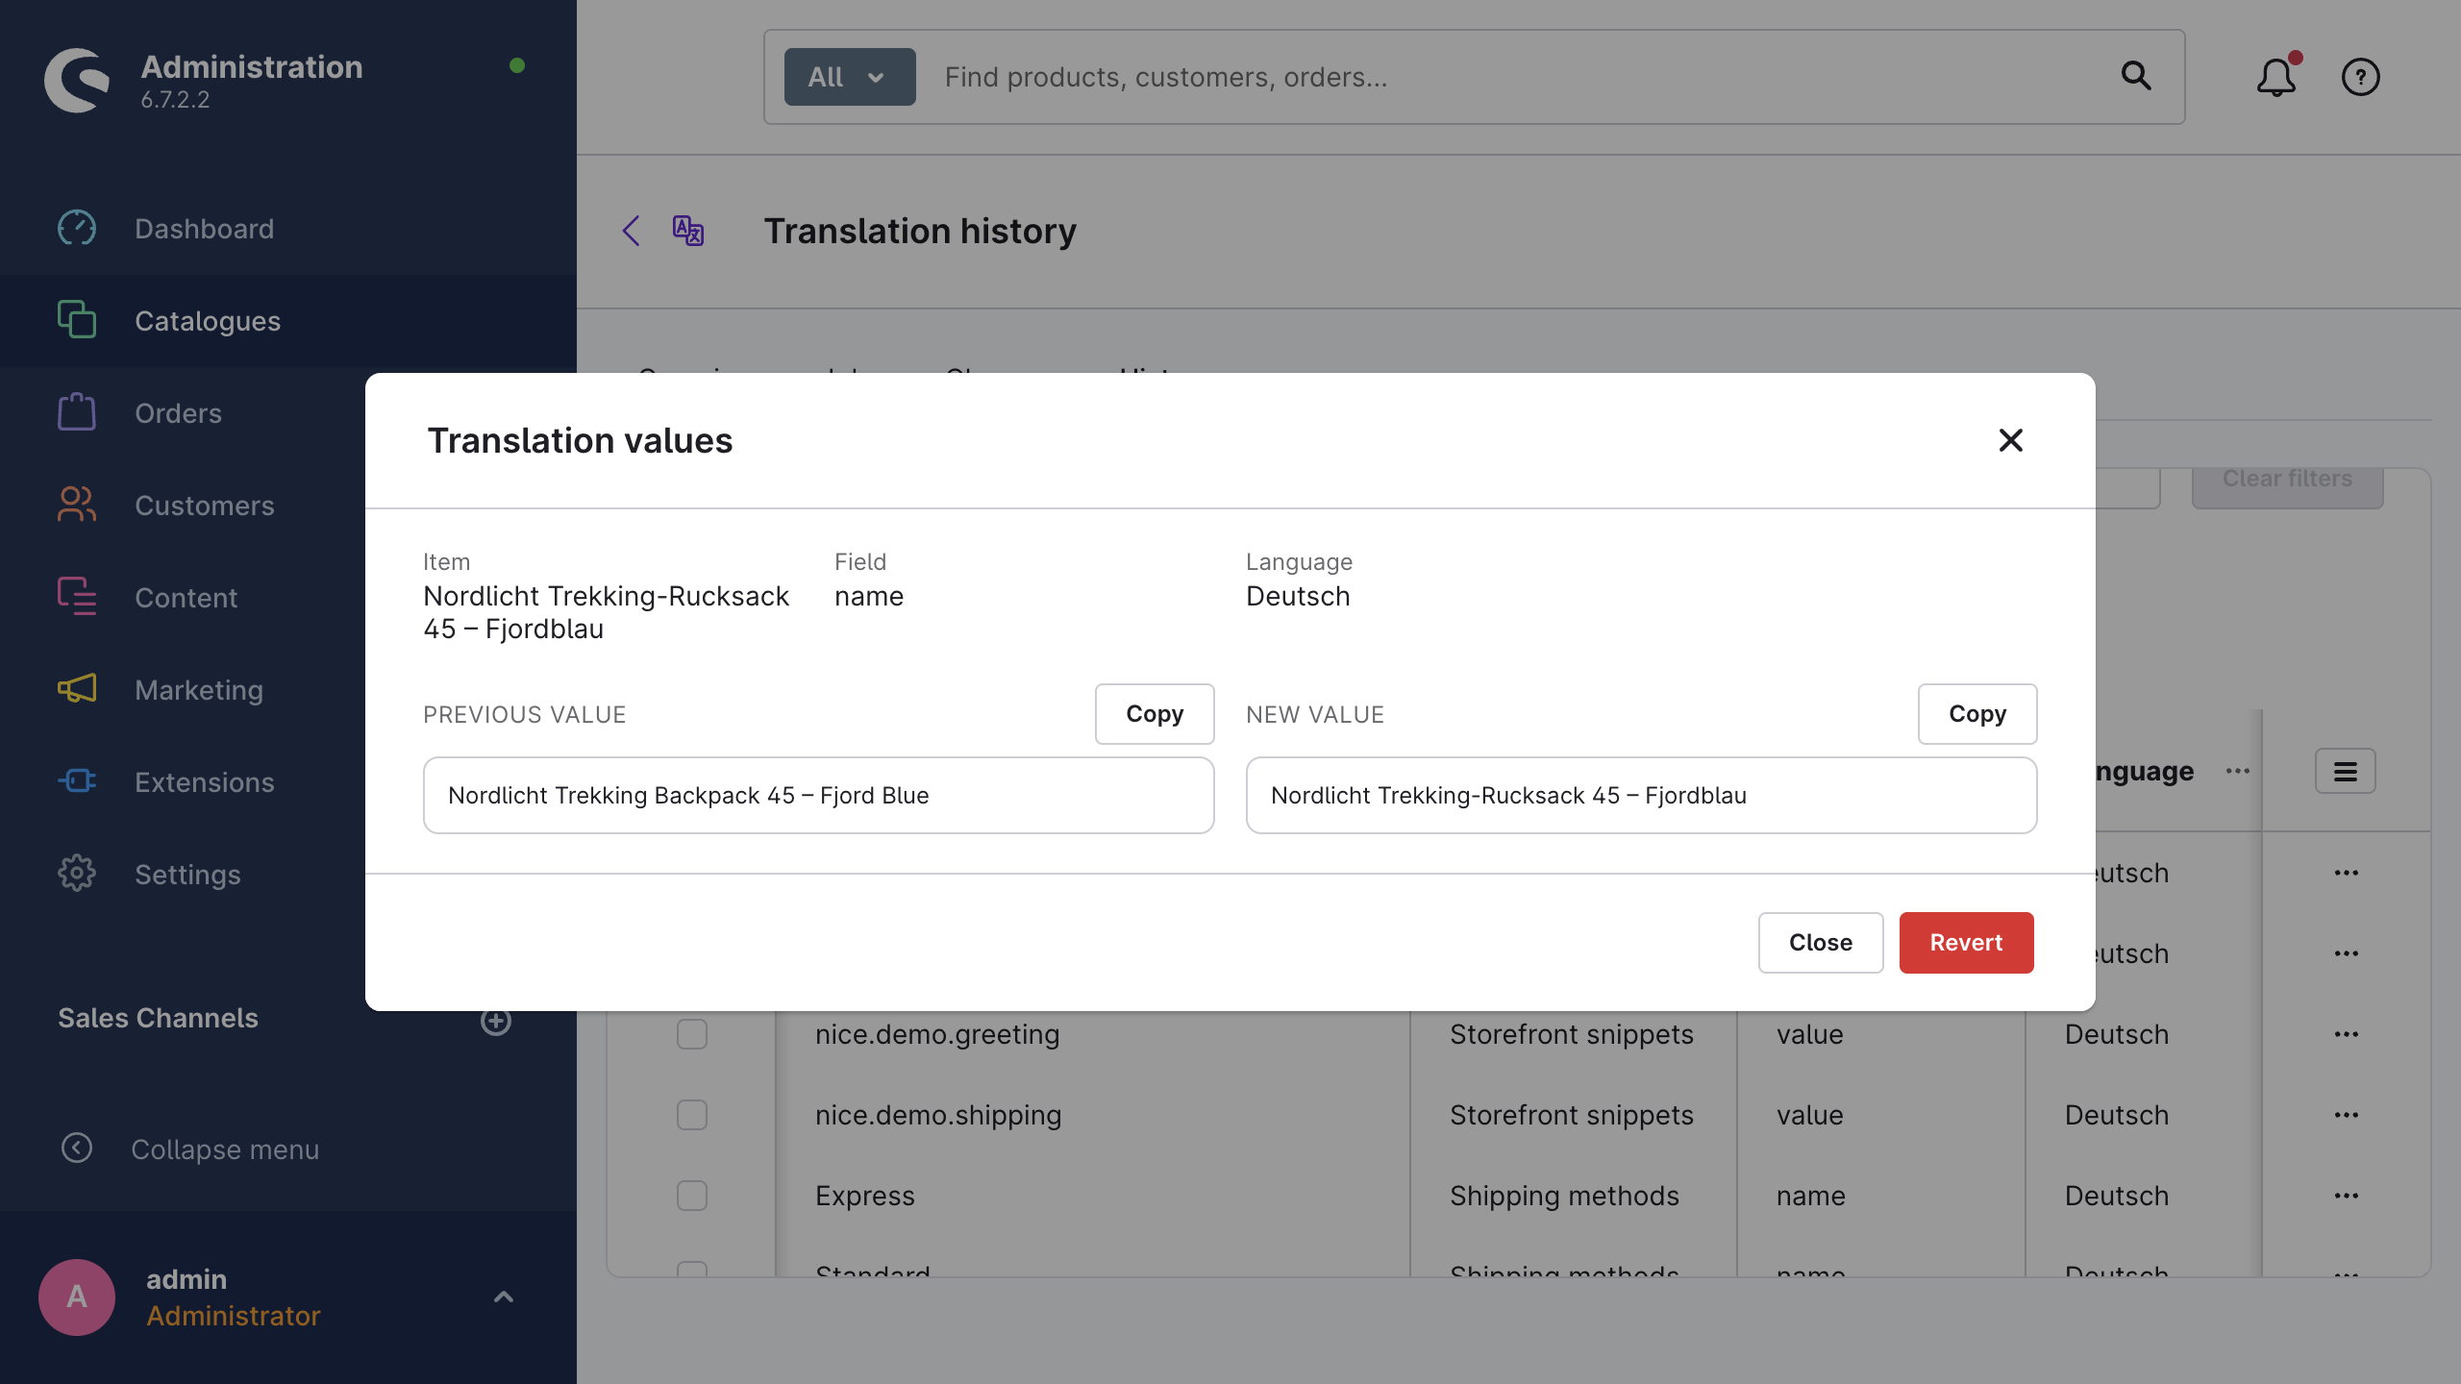Open row actions for nice.demo.shipping
Viewport: 2461px width, 1384px height.
2347,1115
